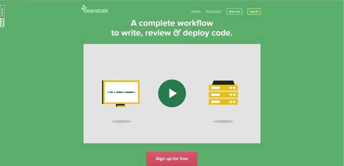
Task: Click the Log In button
Action: (254, 11)
